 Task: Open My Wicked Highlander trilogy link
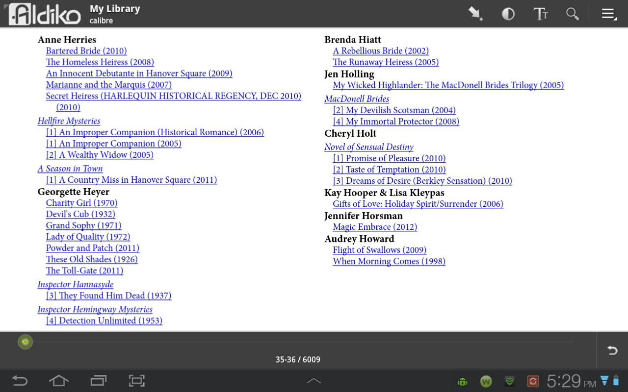pos(448,85)
